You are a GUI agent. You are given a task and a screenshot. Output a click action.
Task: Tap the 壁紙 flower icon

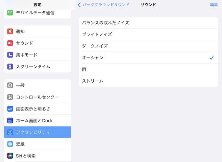[x=10, y=144]
